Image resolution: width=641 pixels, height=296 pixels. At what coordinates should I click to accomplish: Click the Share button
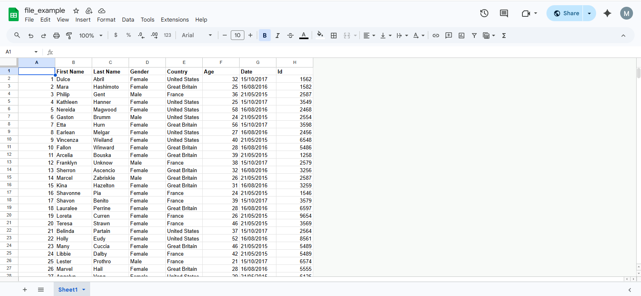point(565,13)
